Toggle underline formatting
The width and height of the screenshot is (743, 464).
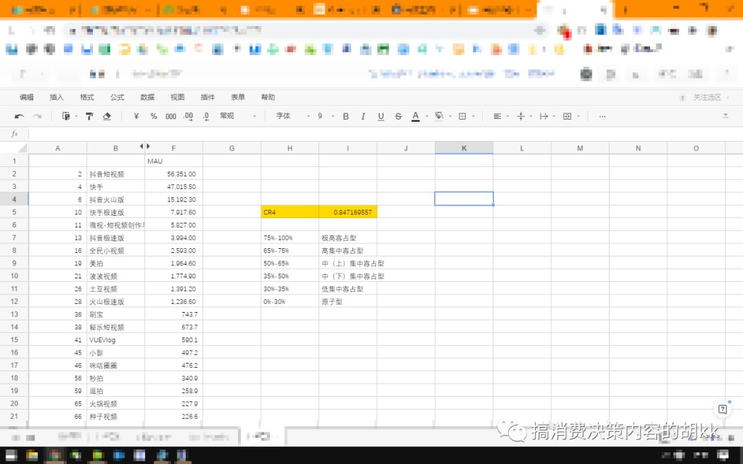click(x=380, y=116)
